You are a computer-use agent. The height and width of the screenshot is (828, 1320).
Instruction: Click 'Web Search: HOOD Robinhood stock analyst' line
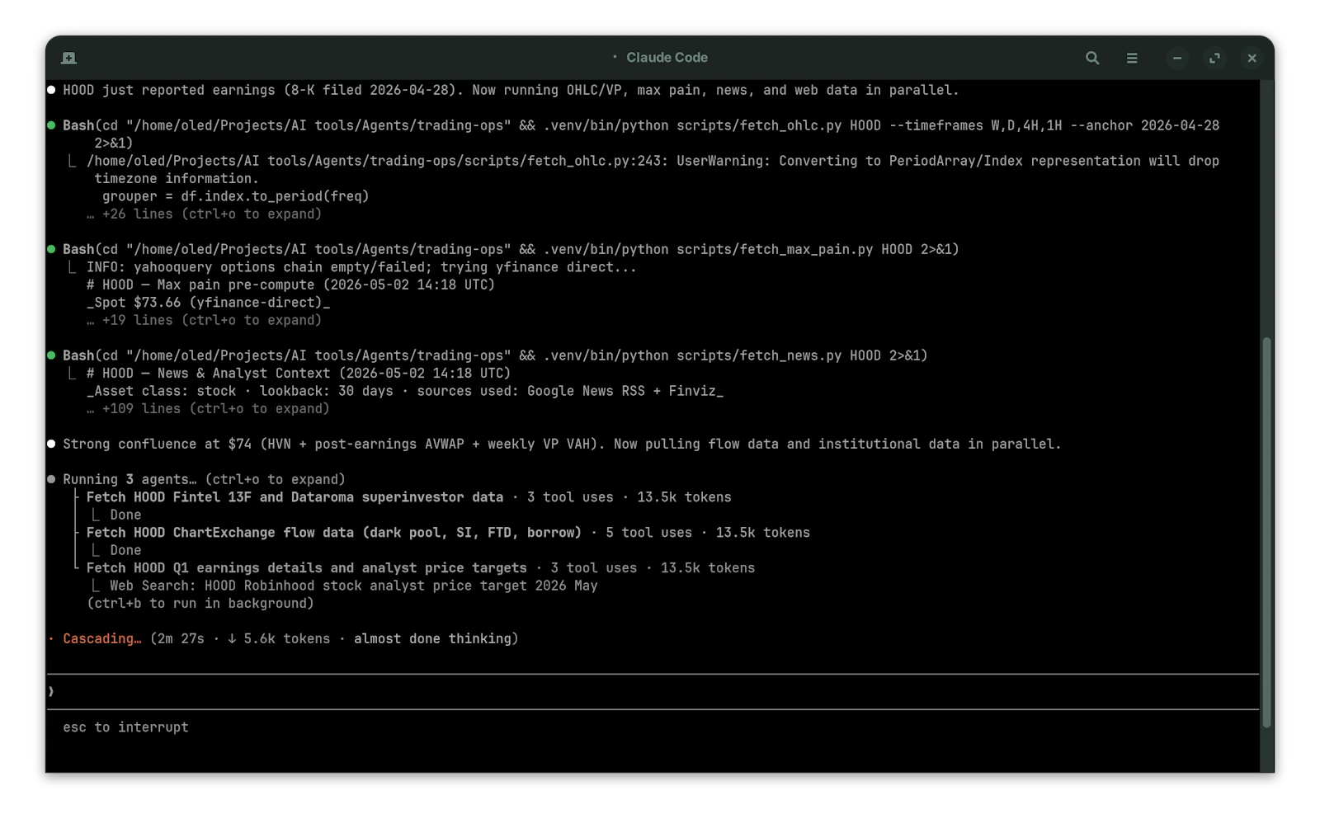pos(353,586)
